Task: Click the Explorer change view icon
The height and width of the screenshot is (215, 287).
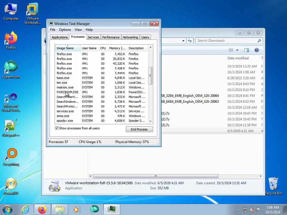Action: tap(231, 50)
